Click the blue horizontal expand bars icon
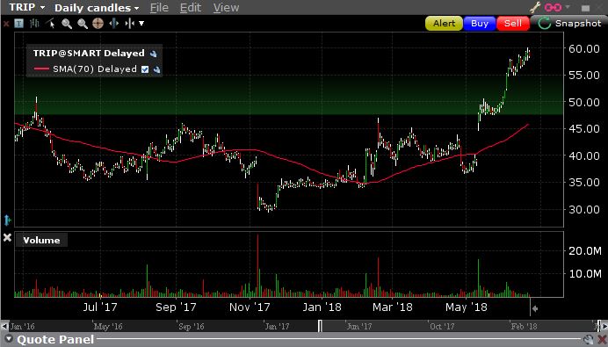This screenshot has height=347, width=608. [113, 24]
